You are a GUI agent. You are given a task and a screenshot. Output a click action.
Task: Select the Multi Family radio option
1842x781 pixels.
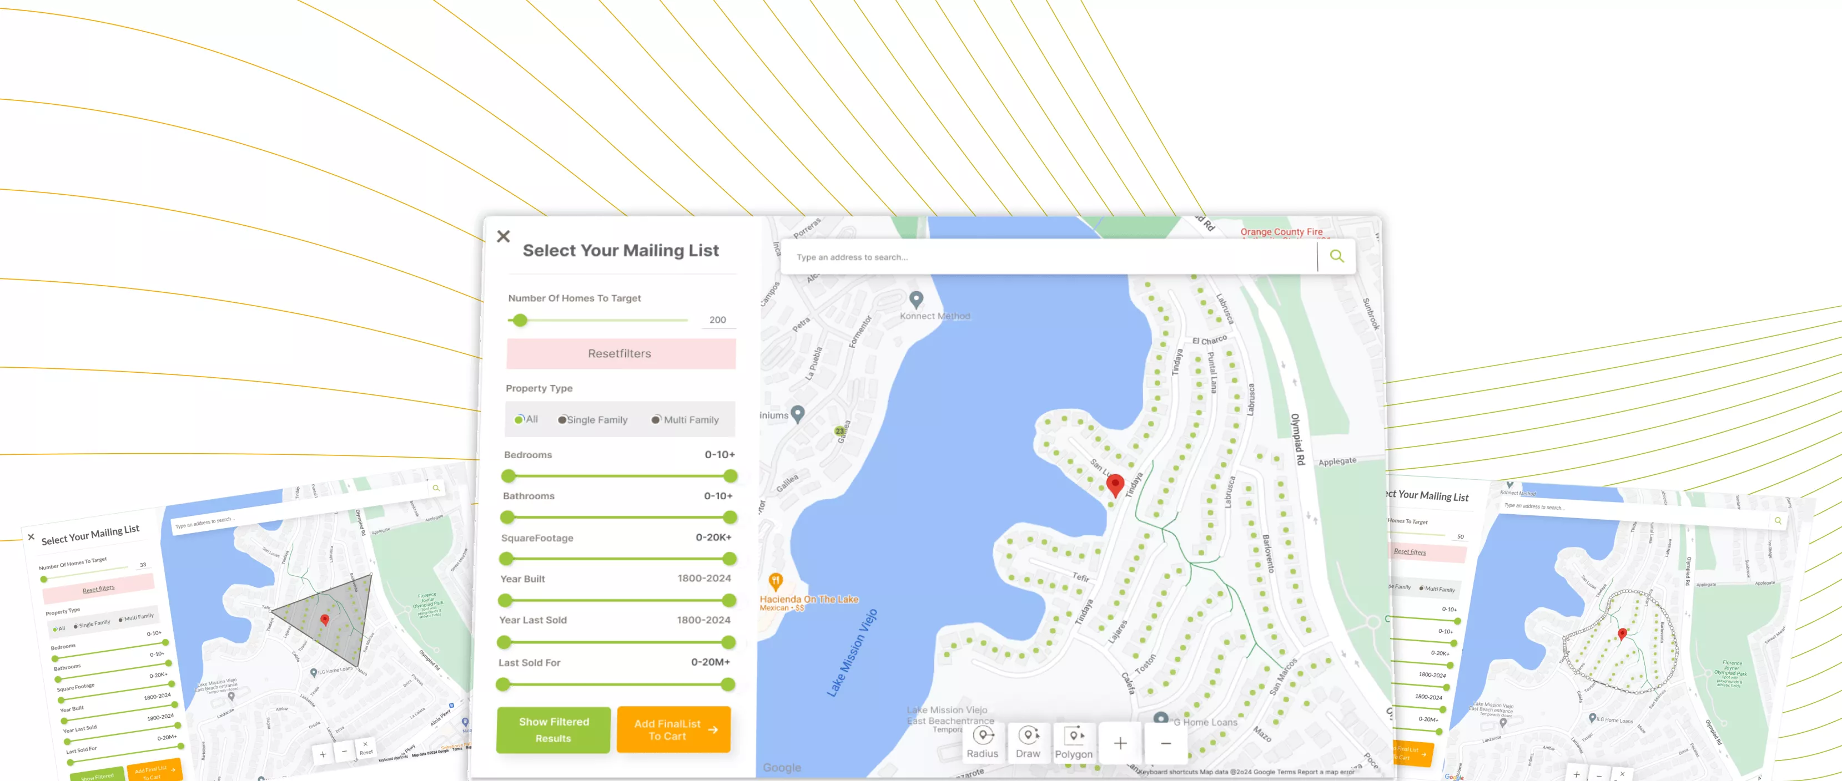point(656,419)
